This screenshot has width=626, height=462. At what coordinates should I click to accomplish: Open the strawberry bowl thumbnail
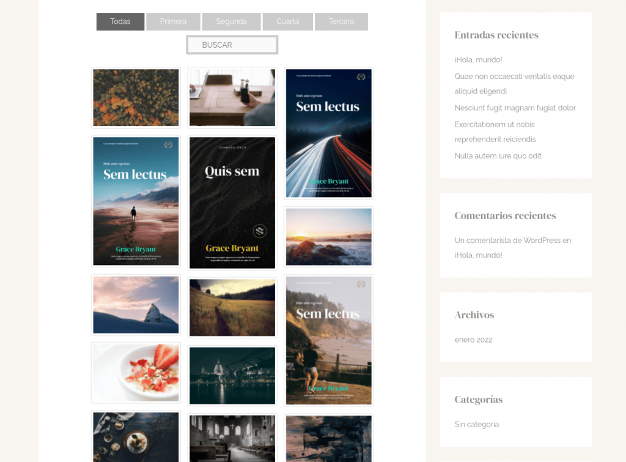(136, 373)
